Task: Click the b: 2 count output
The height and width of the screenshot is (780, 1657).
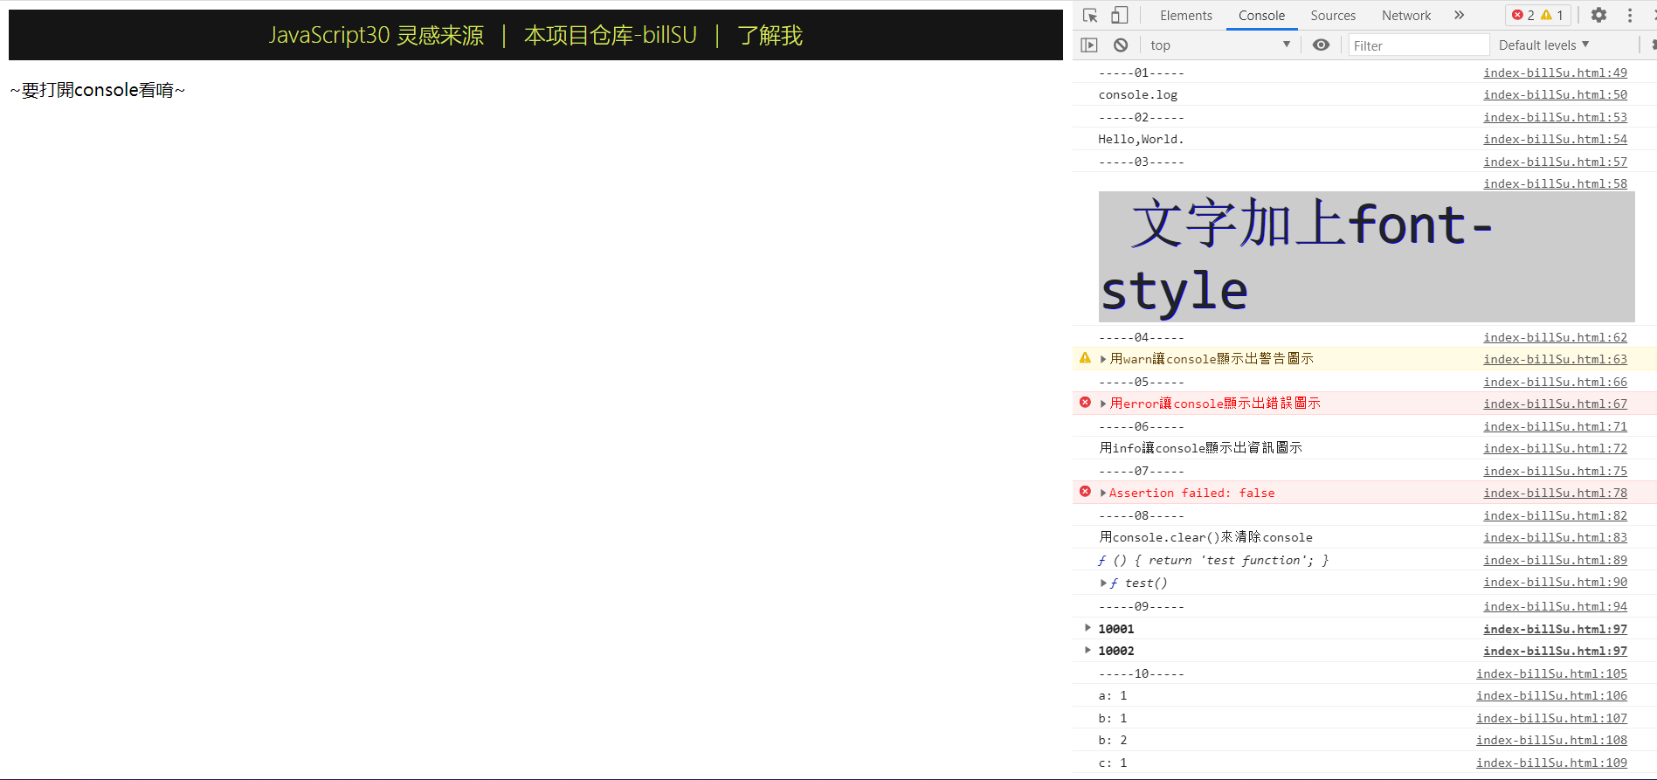Action: click(1113, 740)
